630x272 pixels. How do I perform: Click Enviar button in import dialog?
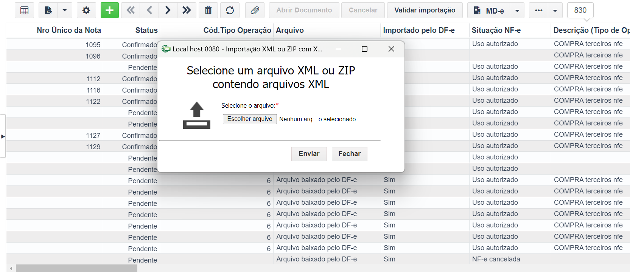(x=309, y=154)
